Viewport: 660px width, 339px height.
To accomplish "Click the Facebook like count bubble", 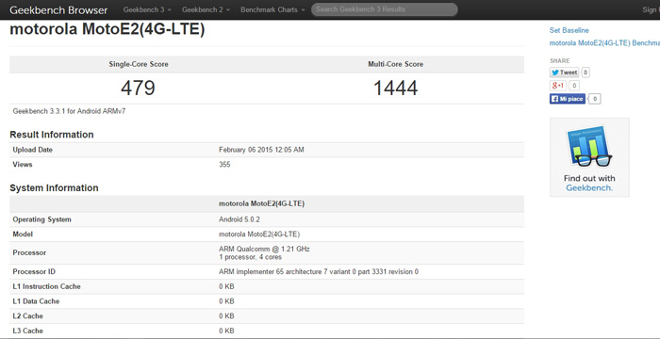I will [x=594, y=99].
